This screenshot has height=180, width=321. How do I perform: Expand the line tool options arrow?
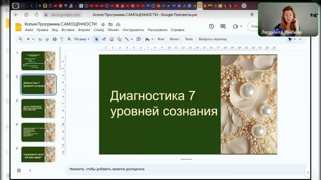click(x=132, y=39)
